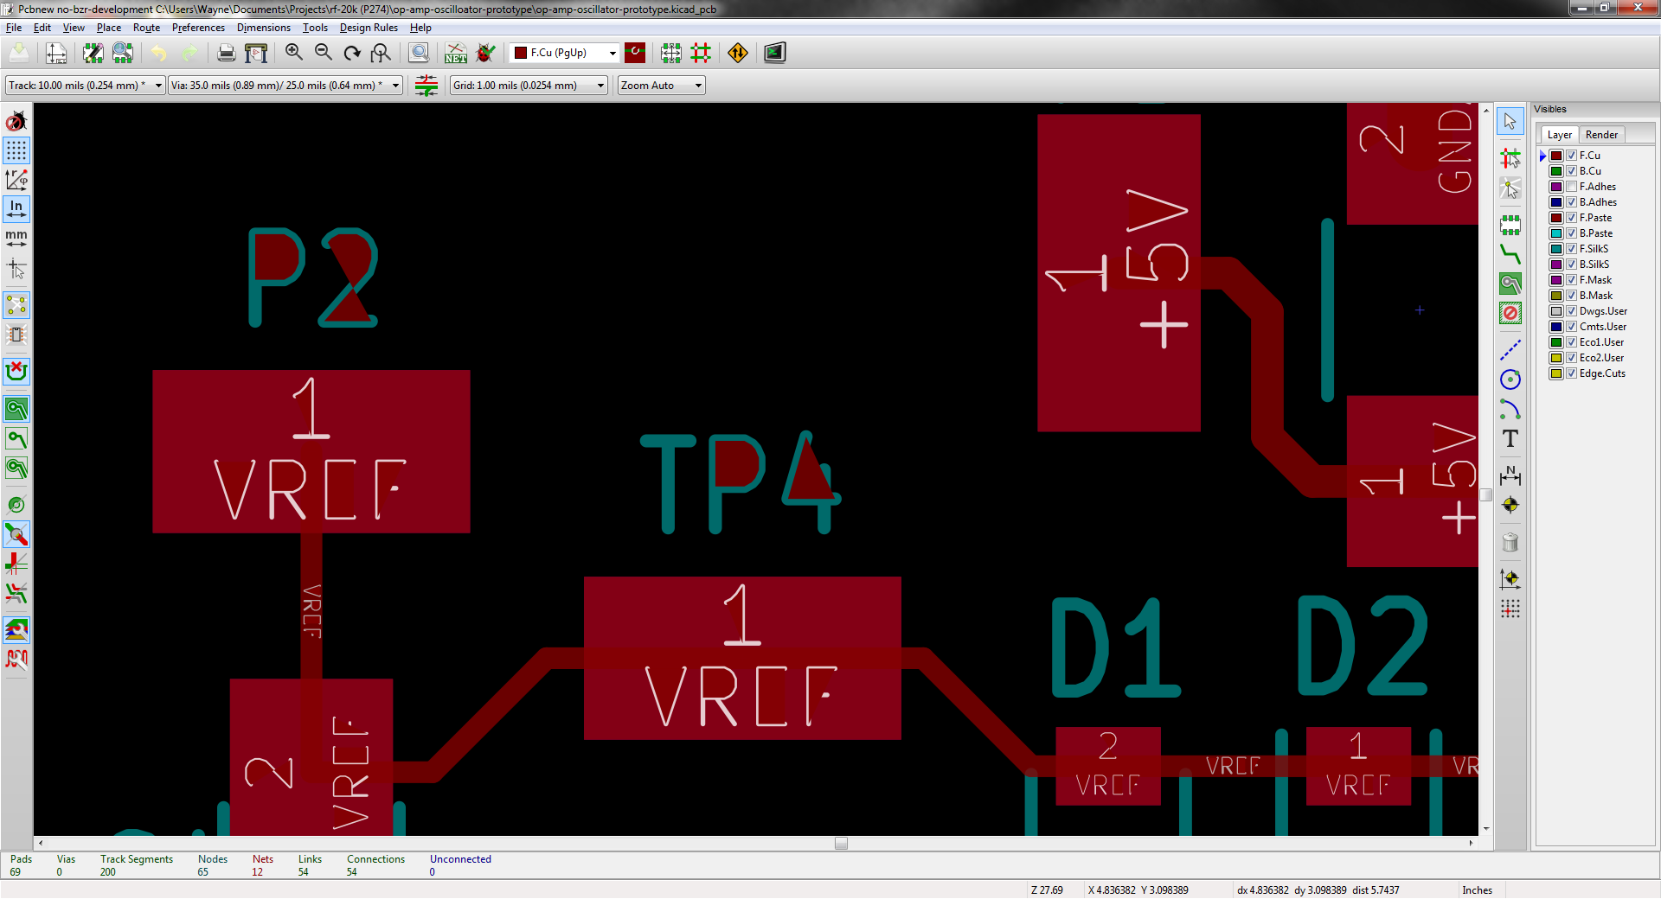Open the Design Rules menu
Viewport: 1661px width, 899px height.
point(369,28)
